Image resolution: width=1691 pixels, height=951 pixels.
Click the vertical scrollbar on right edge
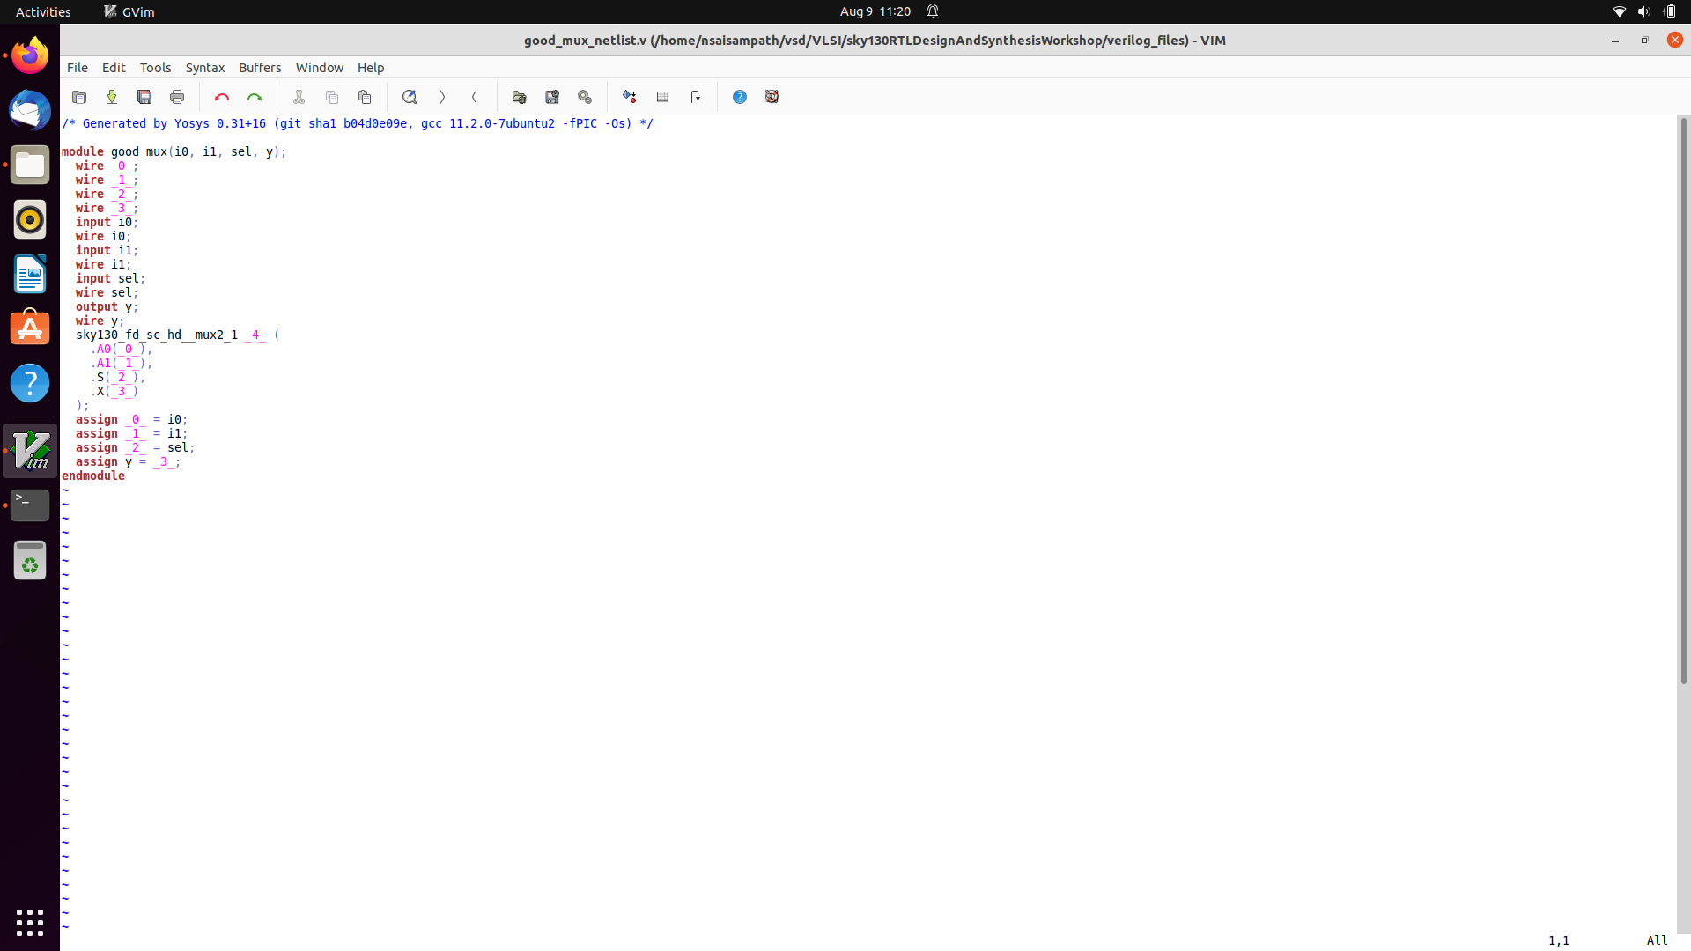click(1683, 401)
